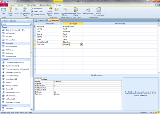The height and width of the screenshot is (114, 160).
Task: Select the CustomerHomePhoneSQ query
Action: click(14, 63)
